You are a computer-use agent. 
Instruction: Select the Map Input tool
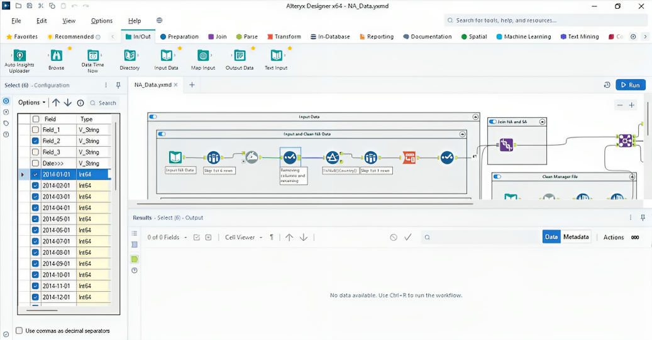point(203,60)
